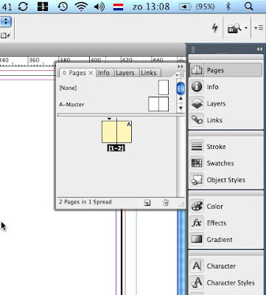Click the clock showing zo 13:08
The height and width of the screenshot is (295, 266).
point(151,7)
